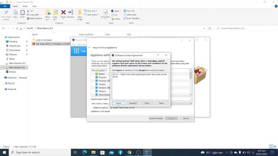The height and width of the screenshot is (156, 278).
Task: Open the Easy access dropdown
Action: coord(92,15)
